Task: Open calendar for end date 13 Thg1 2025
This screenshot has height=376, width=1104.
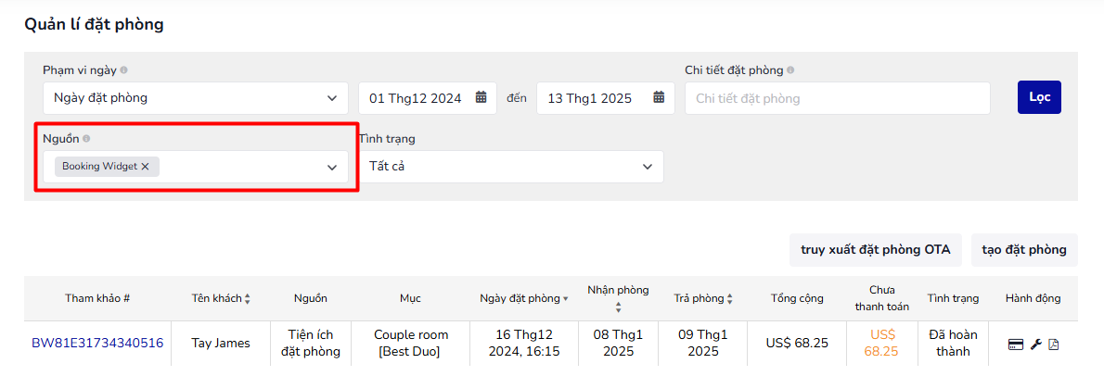Action: pyautogui.click(x=659, y=97)
